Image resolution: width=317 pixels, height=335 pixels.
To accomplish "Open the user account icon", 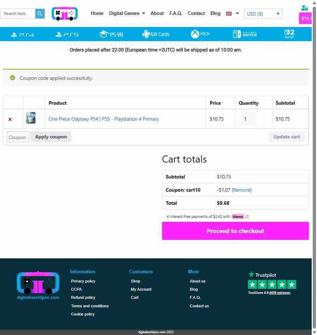I will (305, 8).
